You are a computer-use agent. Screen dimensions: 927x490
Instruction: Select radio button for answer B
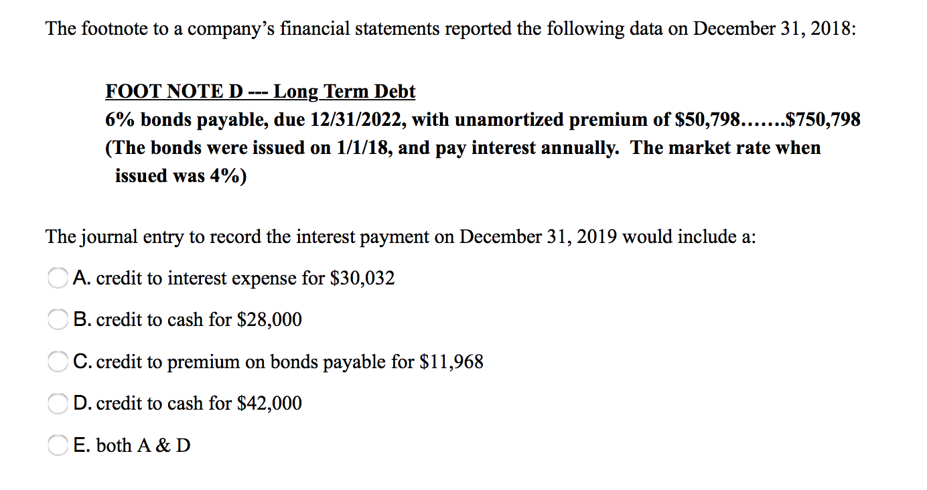click(58, 319)
